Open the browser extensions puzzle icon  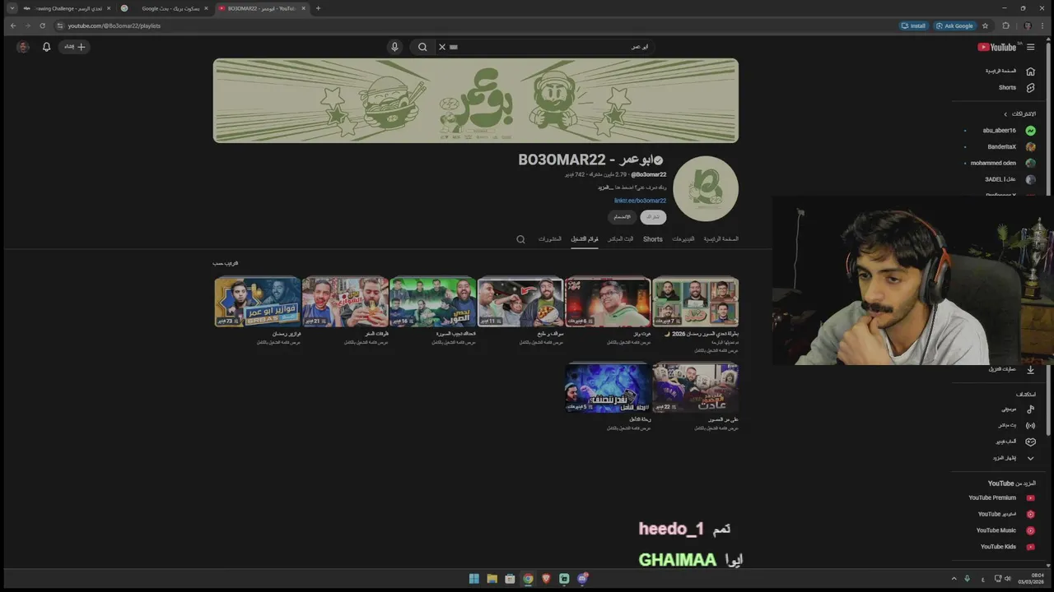click(1006, 25)
